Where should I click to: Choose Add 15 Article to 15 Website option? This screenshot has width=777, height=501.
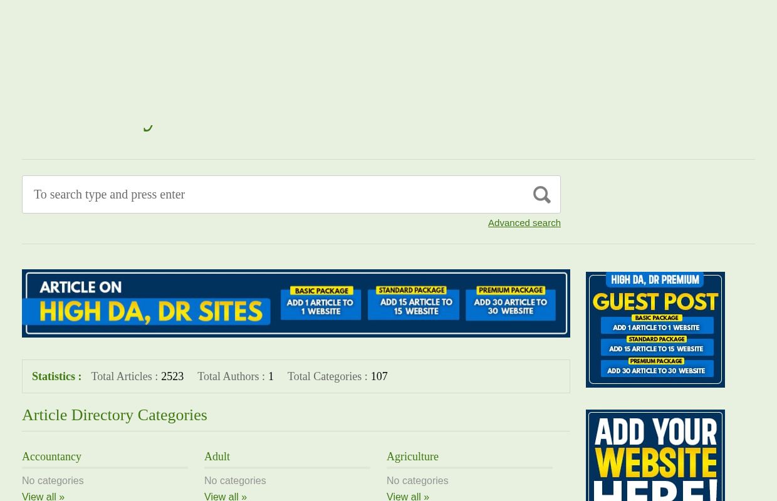pyautogui.click(x=656, y=349)
